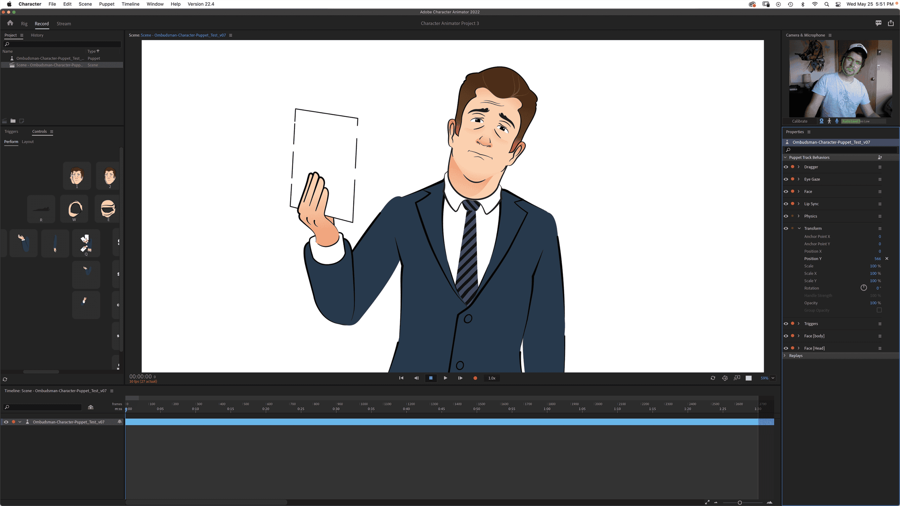The width and height of the screenshot is (900, 506).
Task: Toggle visibility eye for Dragger behavior
Action: (786, 167)
